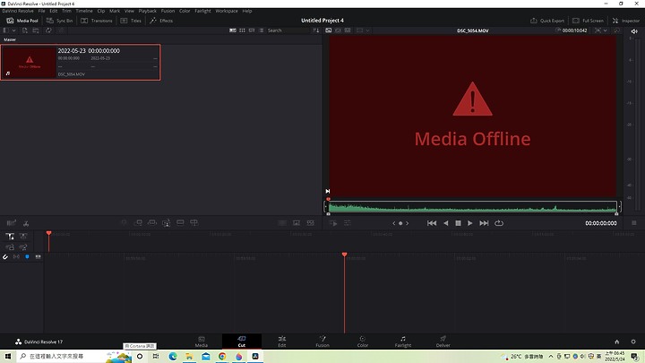
Task: Click the import media folder icon
Action: (36, 30)
